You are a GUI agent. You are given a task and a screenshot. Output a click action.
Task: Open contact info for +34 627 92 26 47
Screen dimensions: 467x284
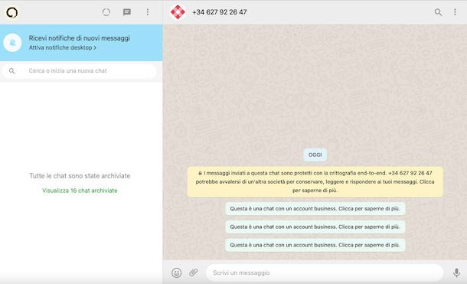tap(220, 12)
